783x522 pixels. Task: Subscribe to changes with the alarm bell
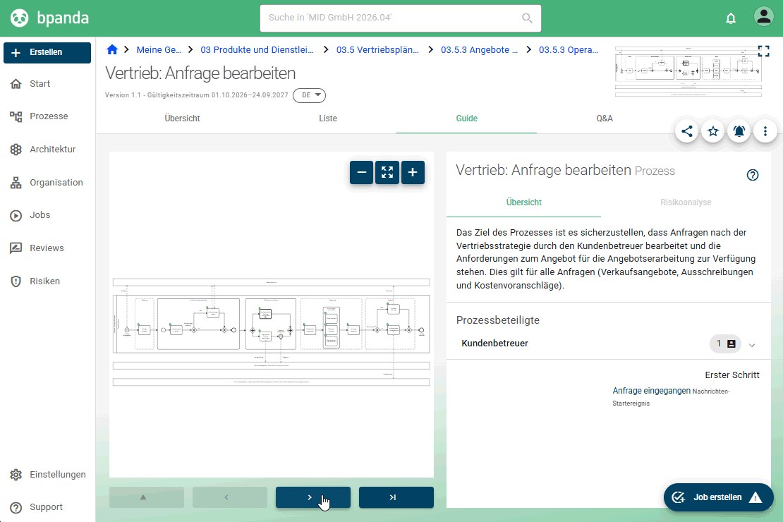739,131
